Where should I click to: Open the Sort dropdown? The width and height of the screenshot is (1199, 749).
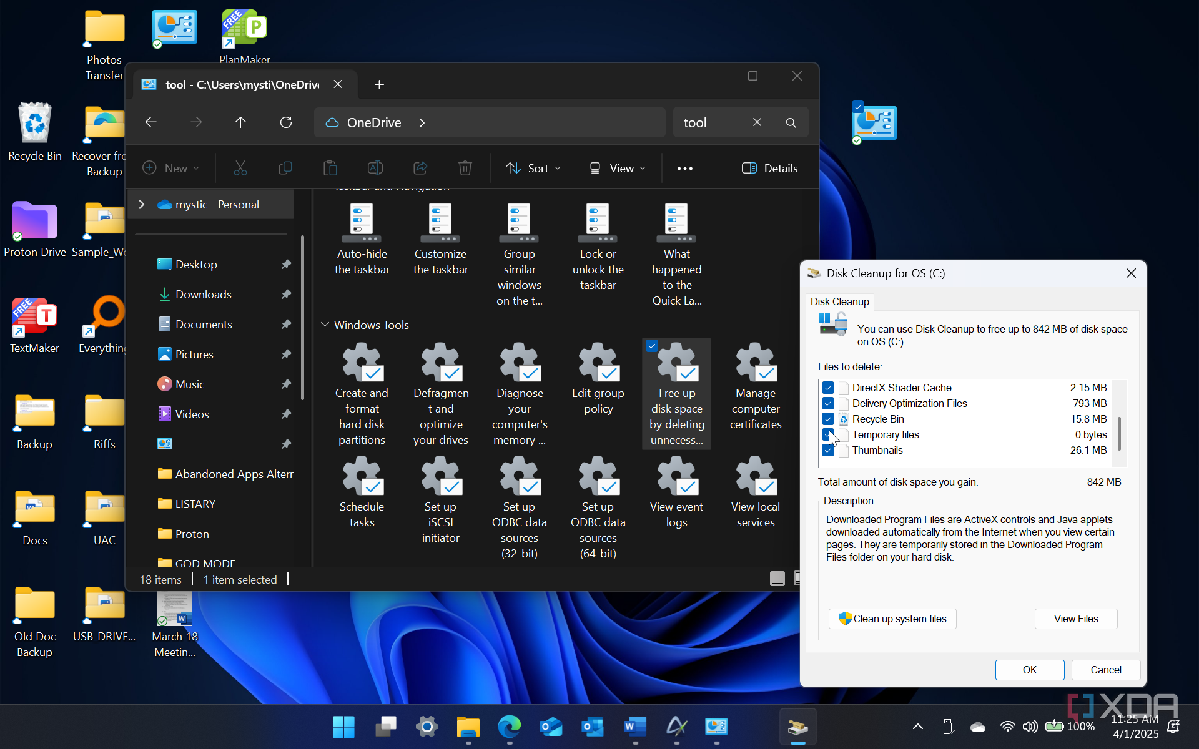tap(533, 168)
